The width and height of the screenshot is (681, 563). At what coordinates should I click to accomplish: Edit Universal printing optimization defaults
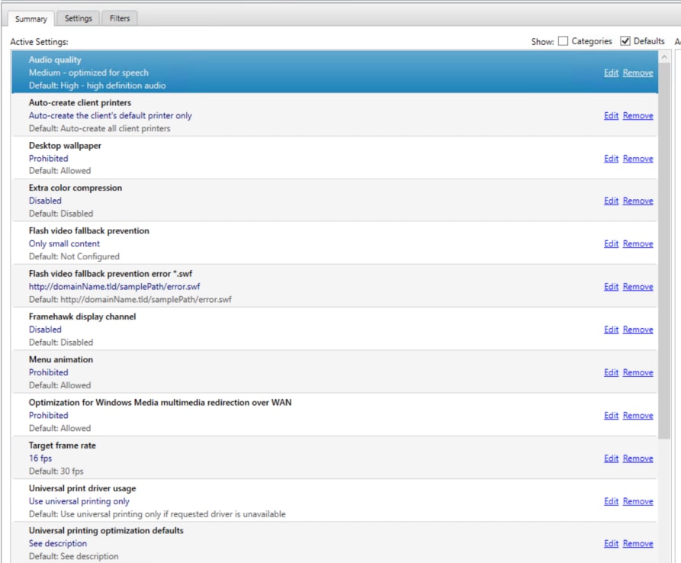tap(611, 543)
